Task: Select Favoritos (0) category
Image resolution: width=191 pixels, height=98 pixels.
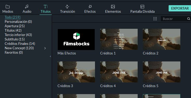Action: [x=14, y=52]
